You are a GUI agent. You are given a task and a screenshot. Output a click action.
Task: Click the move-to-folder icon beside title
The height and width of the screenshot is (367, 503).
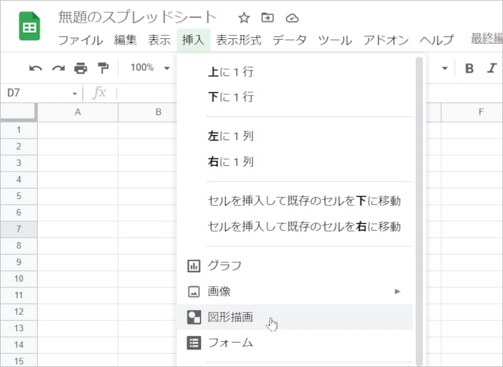(267, 19)
